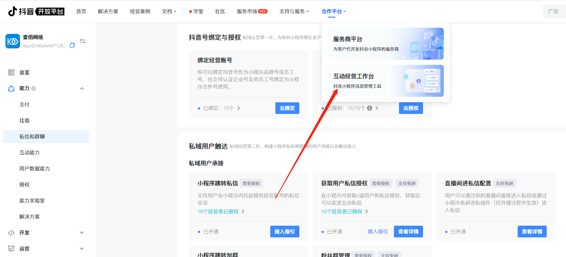Click the 互动经营工作台 illustration thumbnail
Viewport: 566px width, 257px height.
[x=423, y=81]
